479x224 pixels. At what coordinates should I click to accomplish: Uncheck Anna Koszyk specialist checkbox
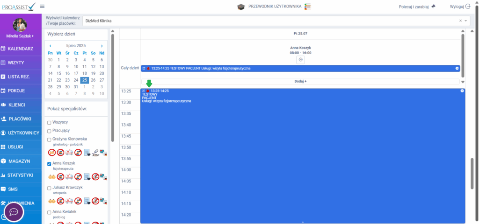click(x=49, y=164)
